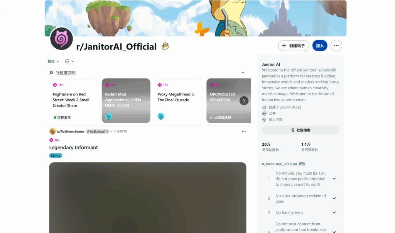Collapse the community pinned posts section
Image resolution: width=395 pixels, height=233 pixels.
tap(243, 73)
